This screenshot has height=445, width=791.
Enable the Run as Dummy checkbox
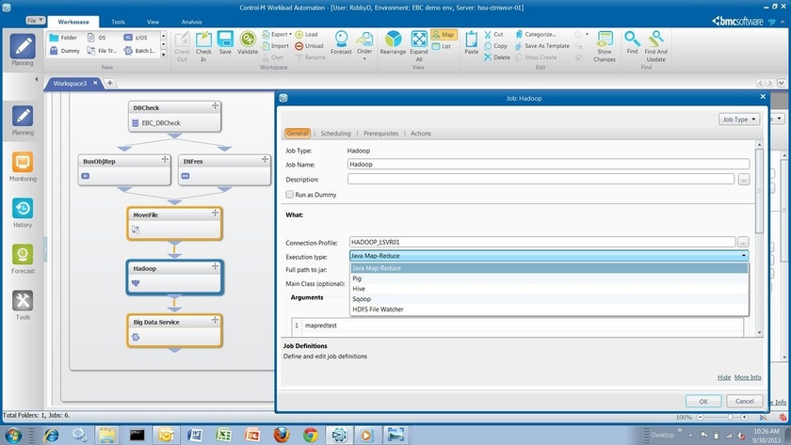coord(290,194)
